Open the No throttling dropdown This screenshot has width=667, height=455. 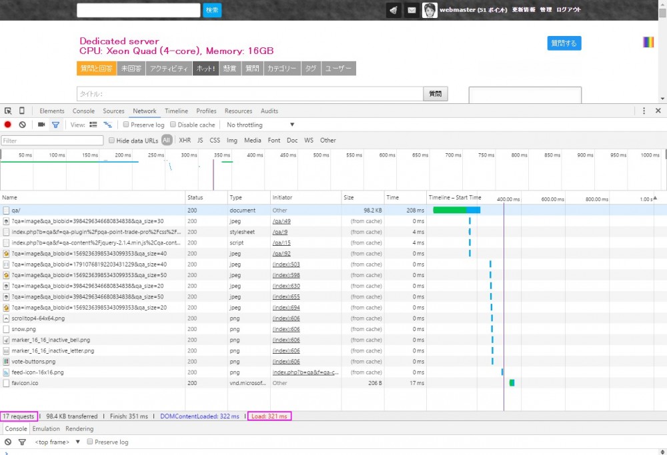tap(260, 125)
